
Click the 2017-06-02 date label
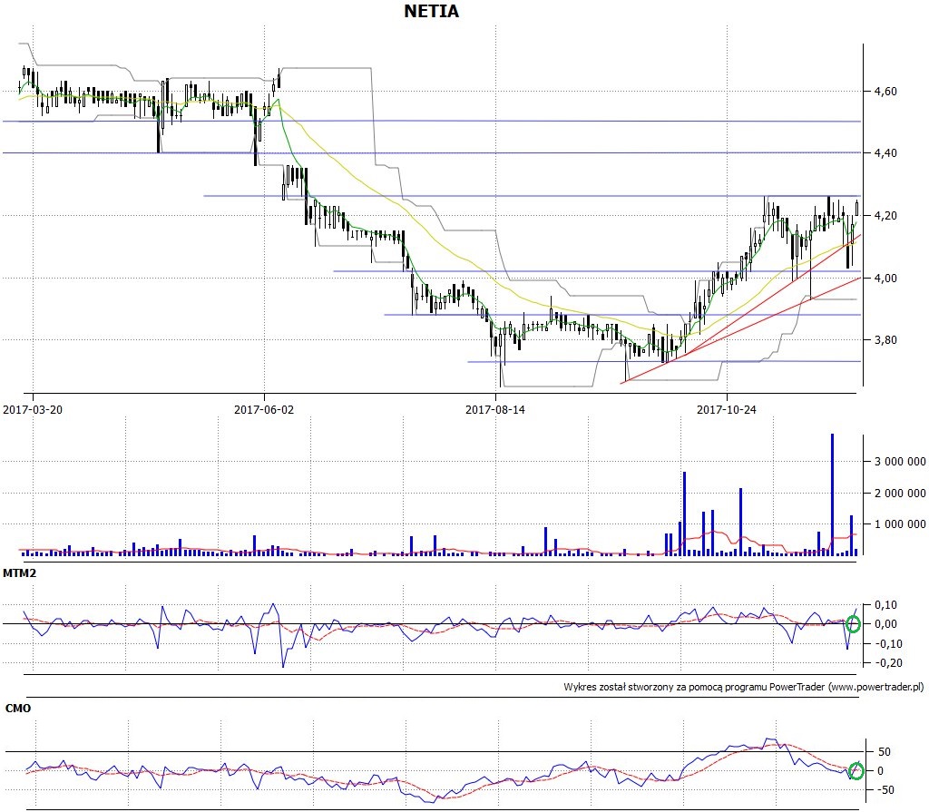[264, 409]
